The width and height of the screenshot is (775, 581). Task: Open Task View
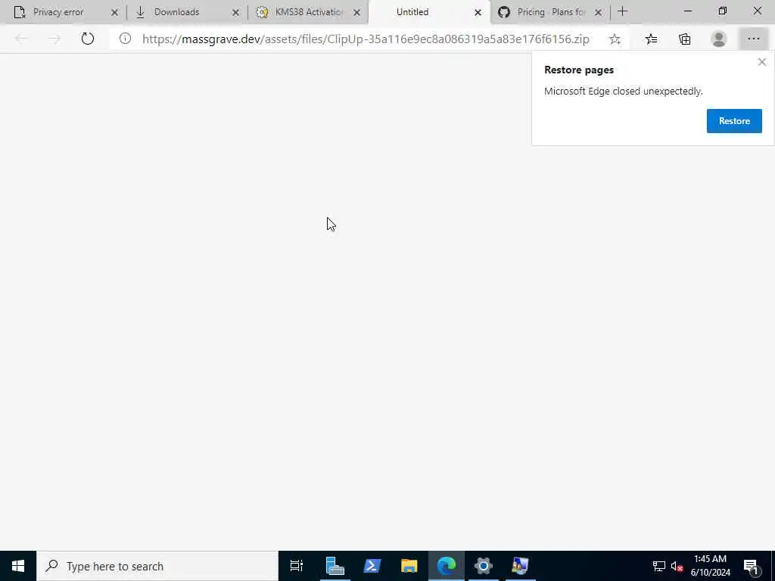(297, 566)
